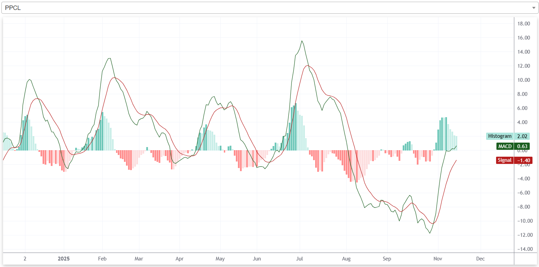Click the Apr label on time axis
This screenshot has height=267, width=539.
[179, 259]
